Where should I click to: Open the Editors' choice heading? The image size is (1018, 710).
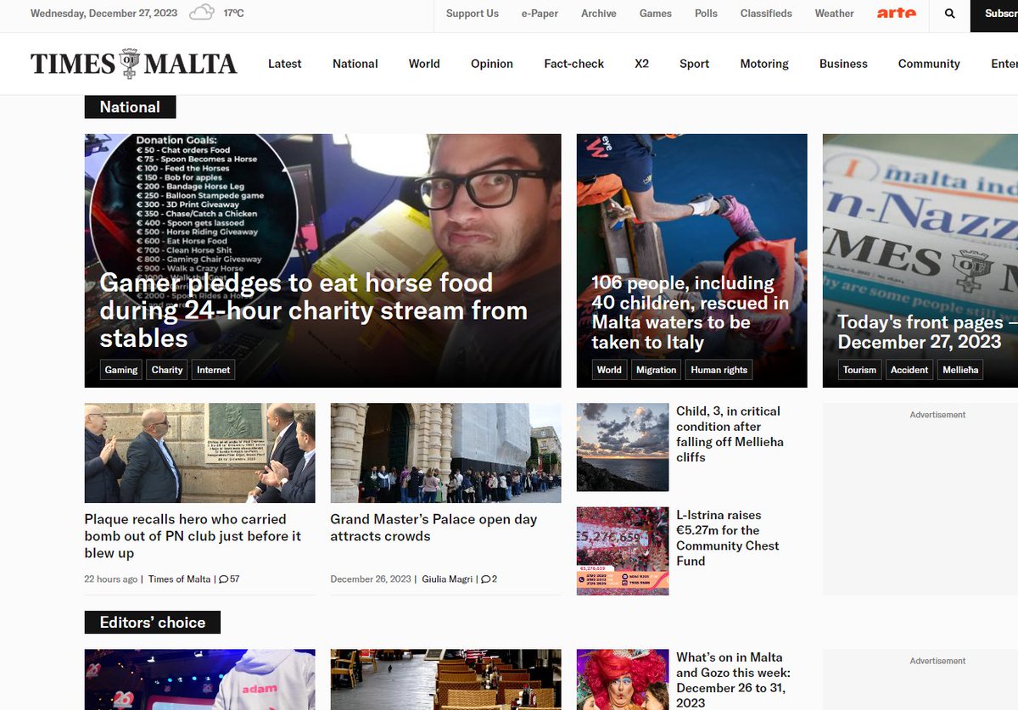tap(153, 623)
